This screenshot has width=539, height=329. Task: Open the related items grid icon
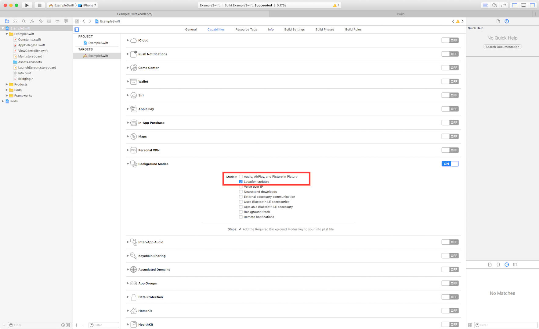[77, 21]
